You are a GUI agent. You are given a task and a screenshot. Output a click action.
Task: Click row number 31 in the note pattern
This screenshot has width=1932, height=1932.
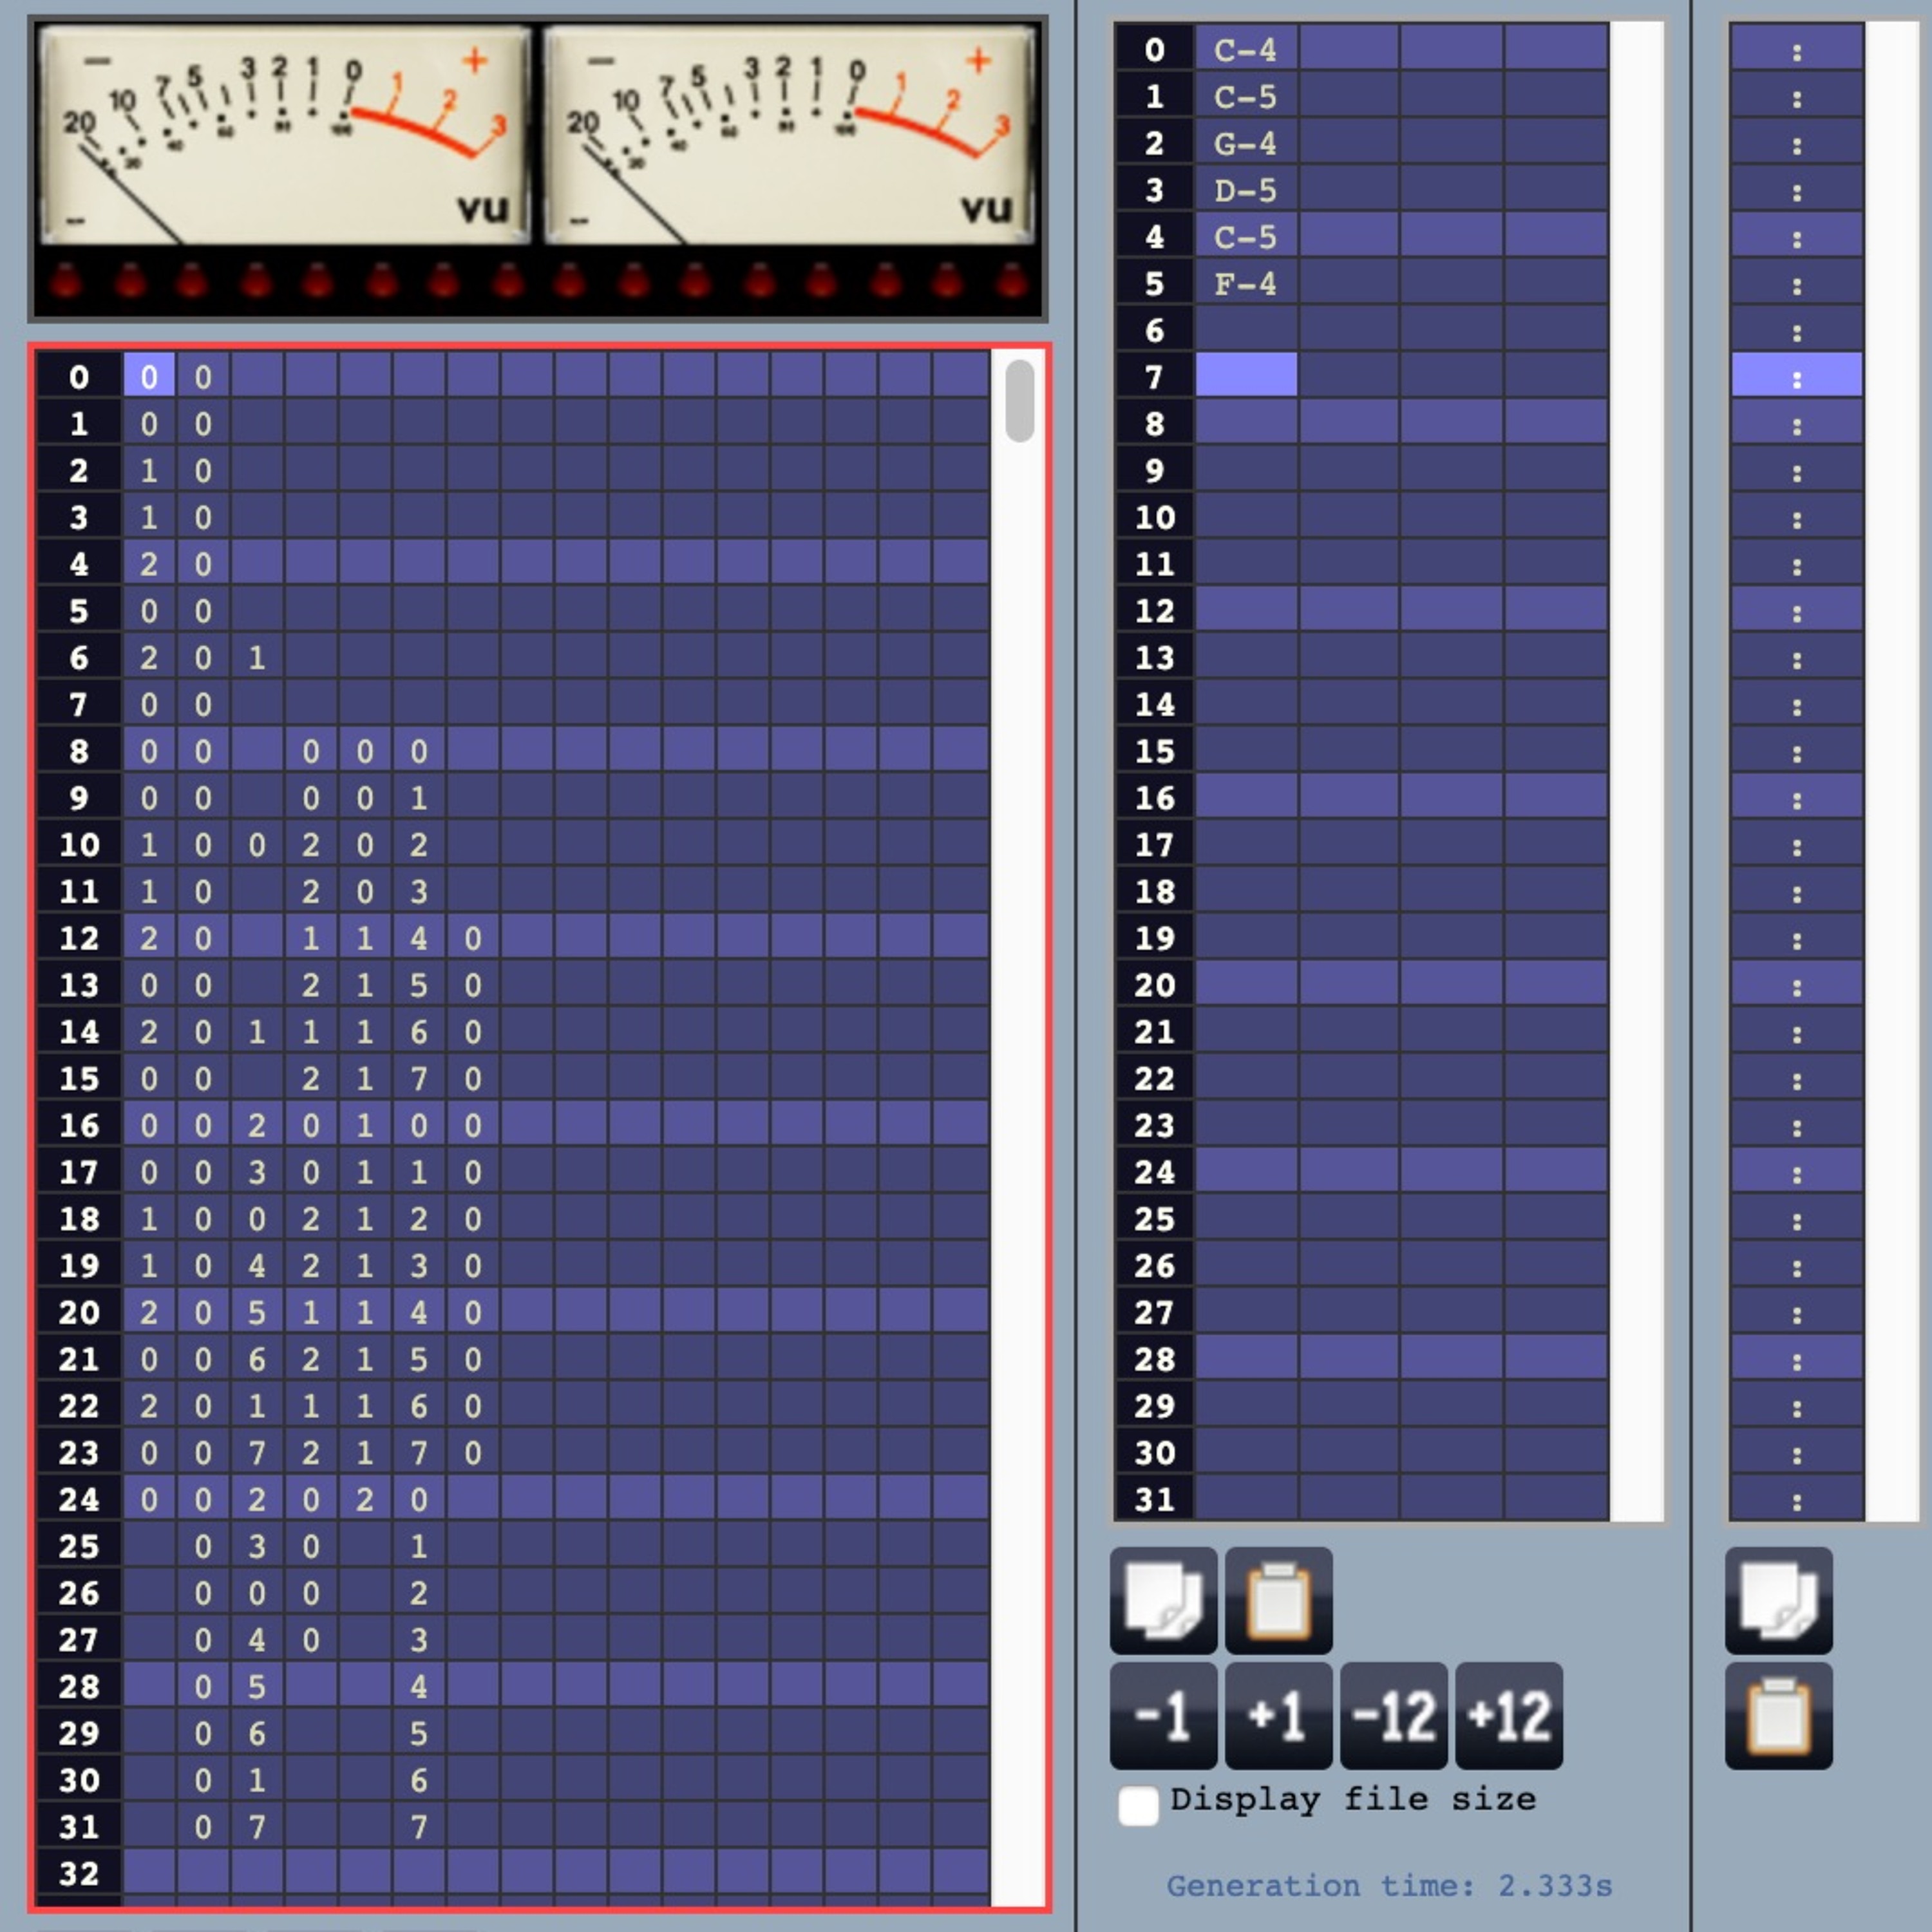pos(1154,1498)
